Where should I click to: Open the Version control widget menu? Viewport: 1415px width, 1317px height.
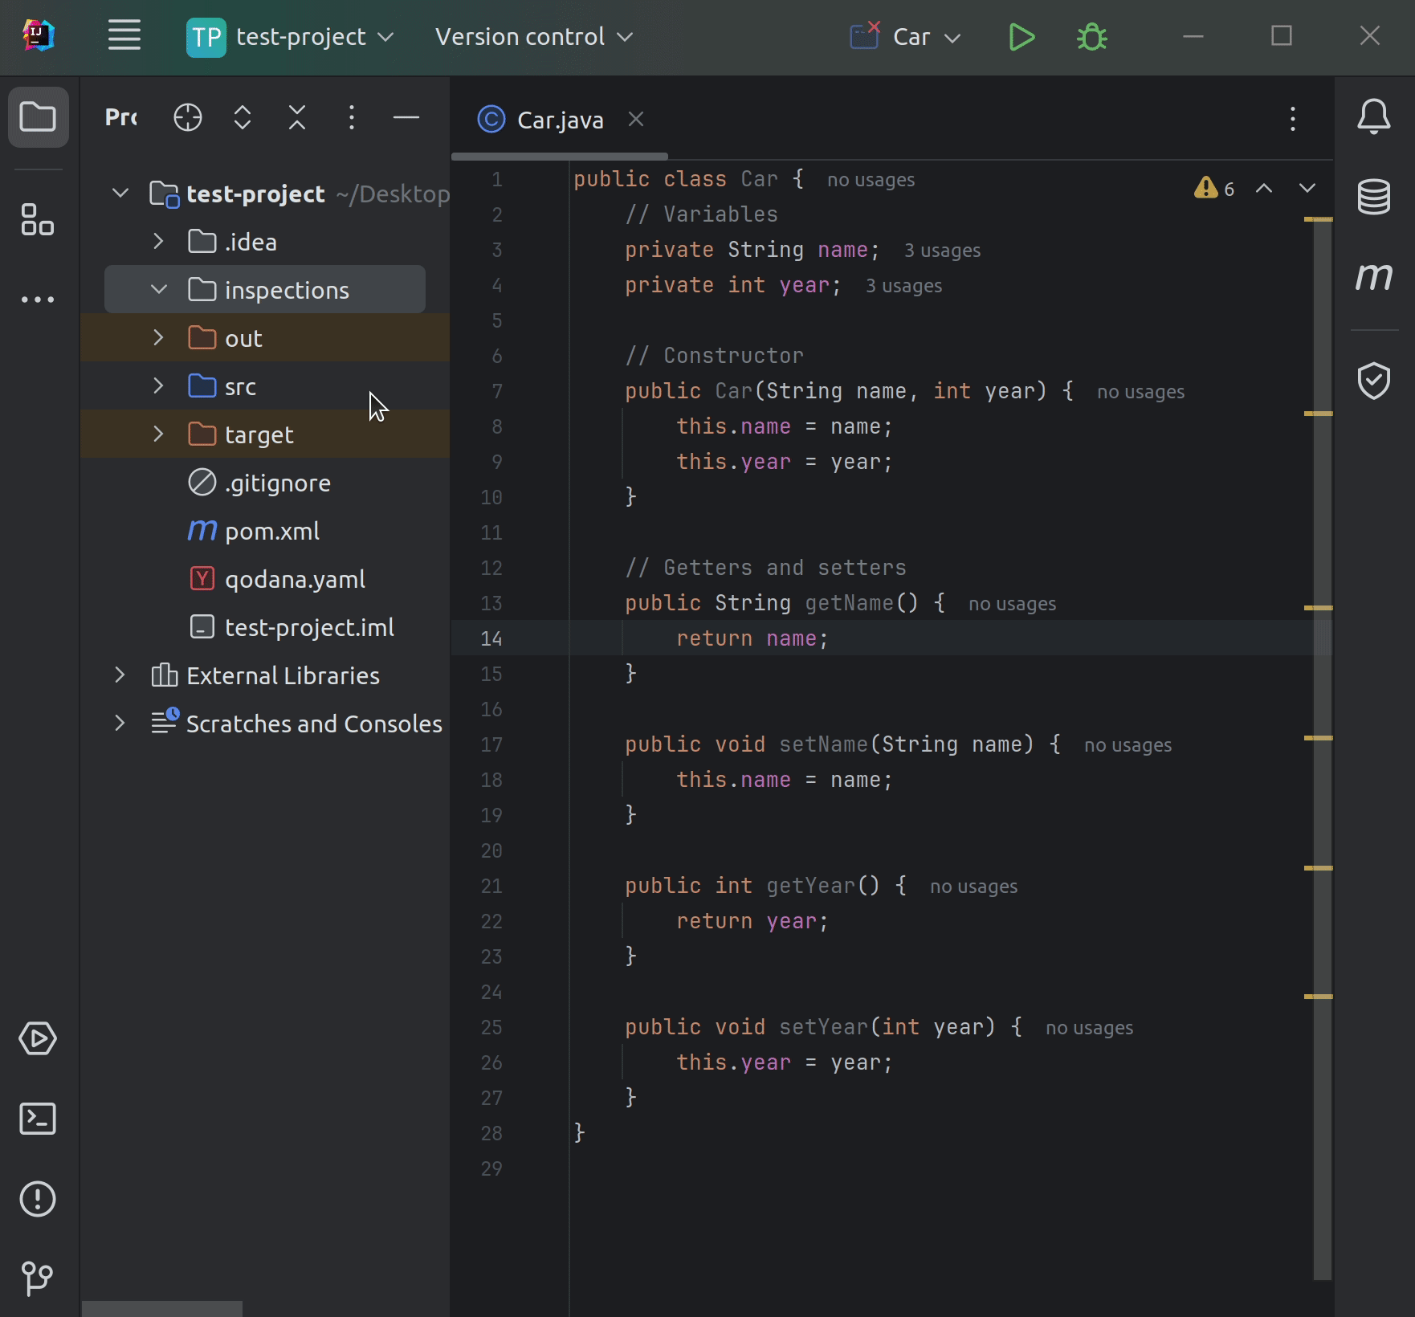pyautogui.click(x=534, y=36)
